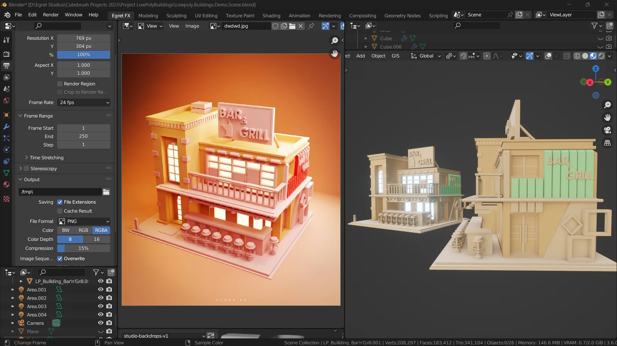Open the File menu
This screenshot has height=346, width=617.
click(18, 15)
